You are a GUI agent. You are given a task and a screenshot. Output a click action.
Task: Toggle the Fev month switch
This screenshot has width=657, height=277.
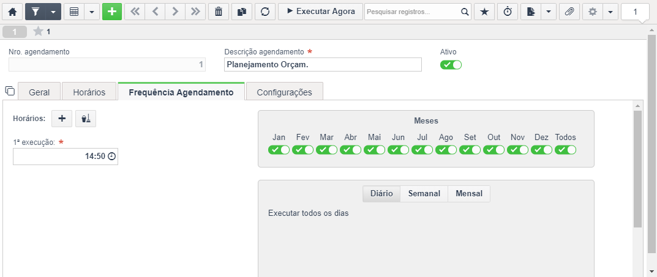point(303,150)
